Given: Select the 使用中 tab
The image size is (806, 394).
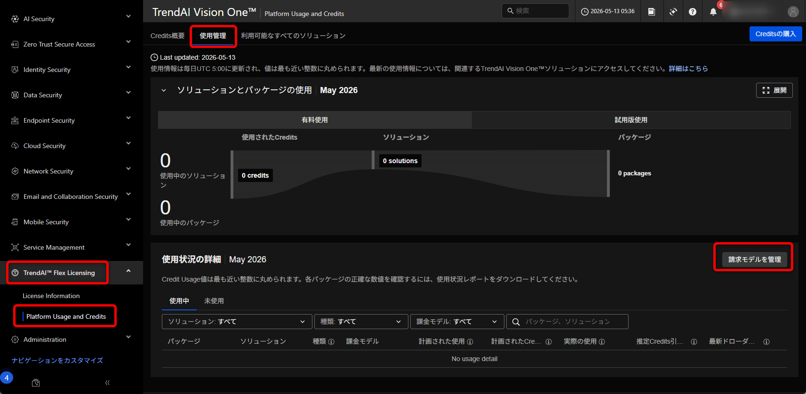Looking at the screenshot, I should click(179, 301).
